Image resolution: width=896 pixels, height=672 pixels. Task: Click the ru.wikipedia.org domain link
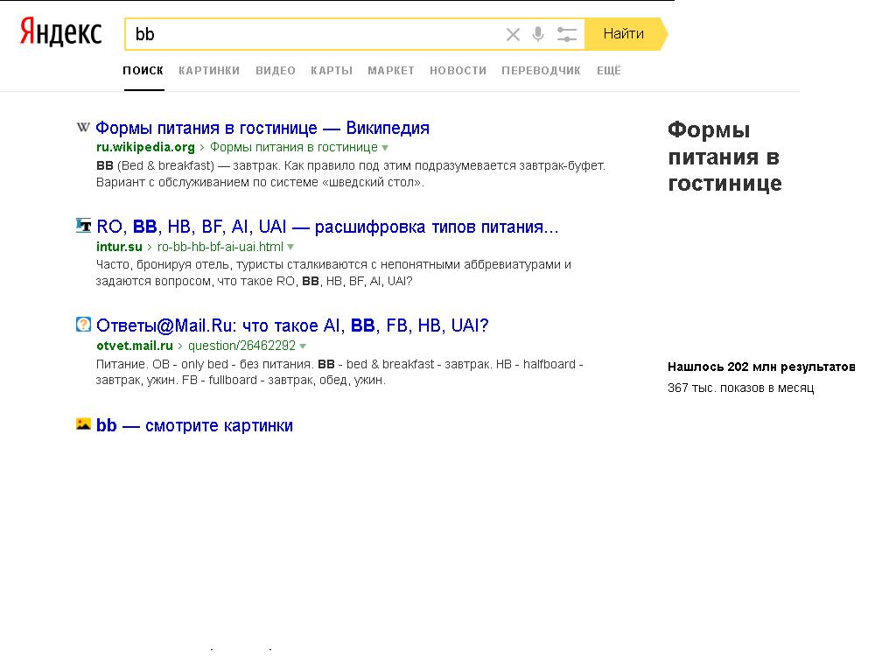click(x=145, y=147)
